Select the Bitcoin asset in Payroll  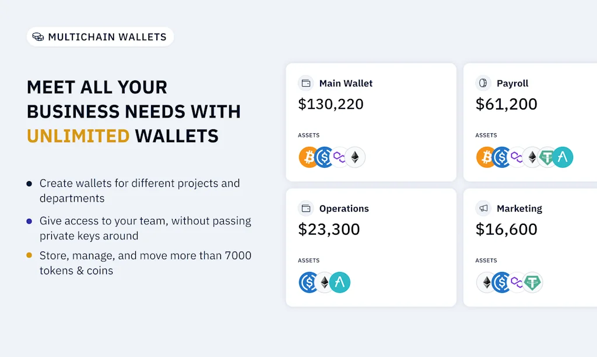pyautogui.click(x=486, y=157)
